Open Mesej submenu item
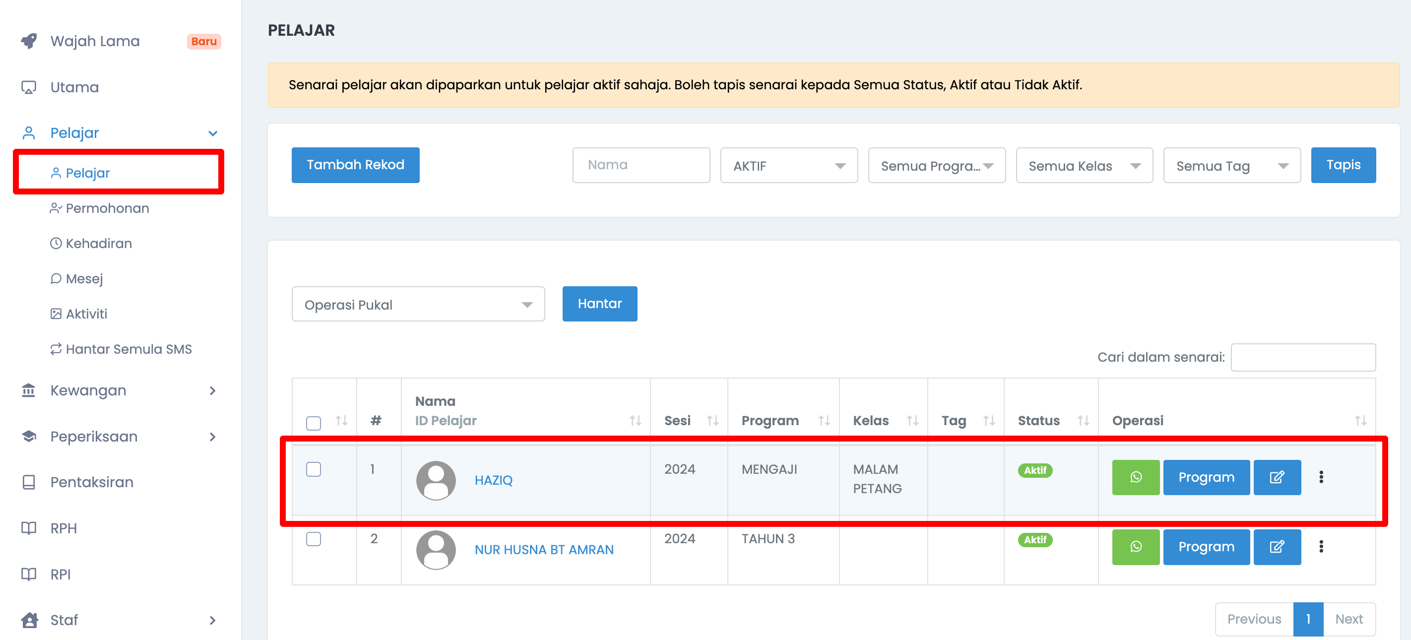 tap(84, 279)
